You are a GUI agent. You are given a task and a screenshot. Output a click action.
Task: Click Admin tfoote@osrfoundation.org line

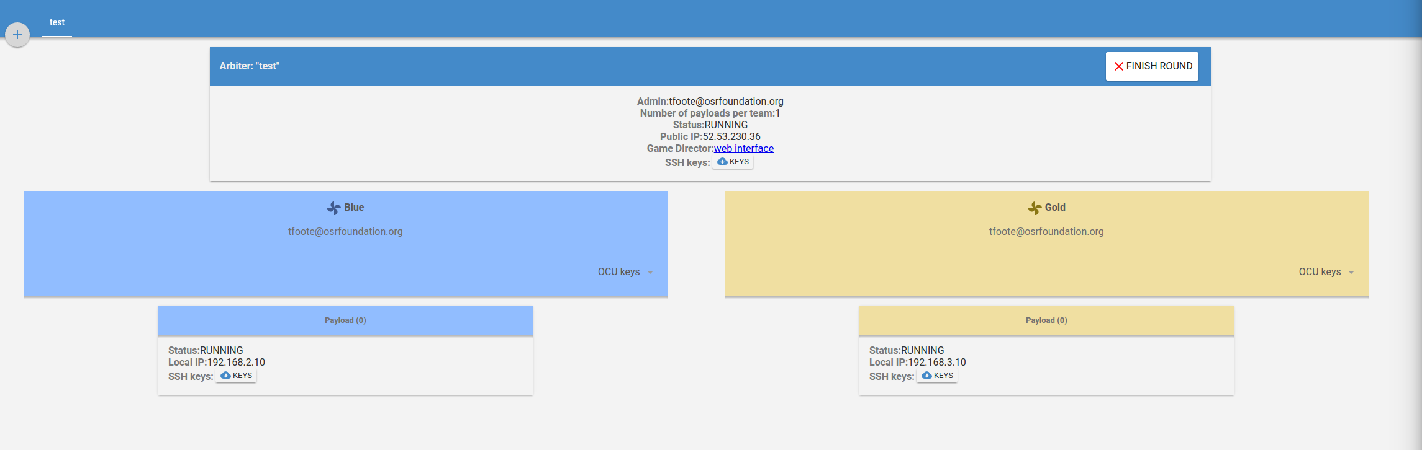[710, 102]
